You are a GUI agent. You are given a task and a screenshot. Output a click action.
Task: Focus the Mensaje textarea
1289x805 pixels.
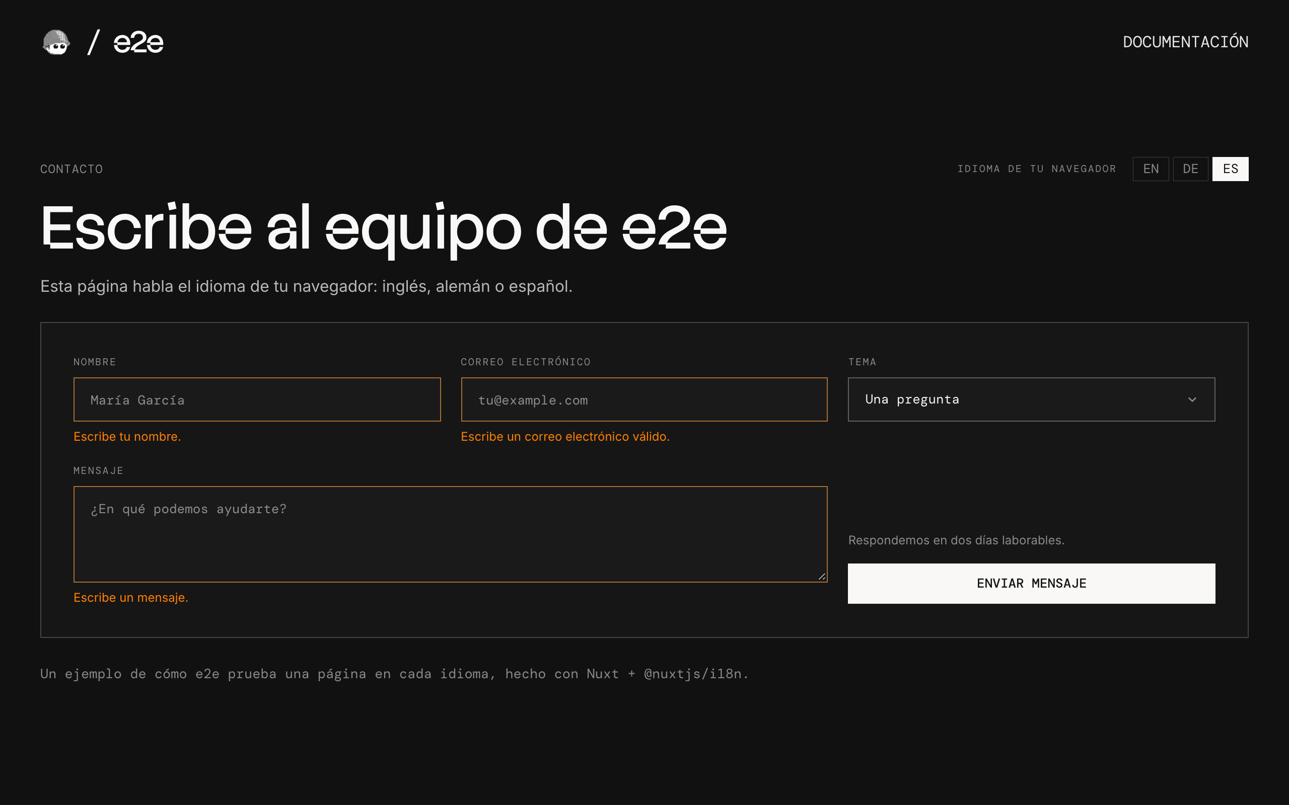coord(450,534)
